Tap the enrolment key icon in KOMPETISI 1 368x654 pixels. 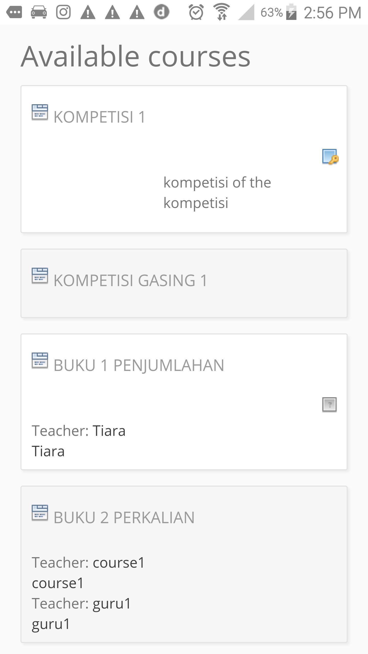[x=330, y=157]
